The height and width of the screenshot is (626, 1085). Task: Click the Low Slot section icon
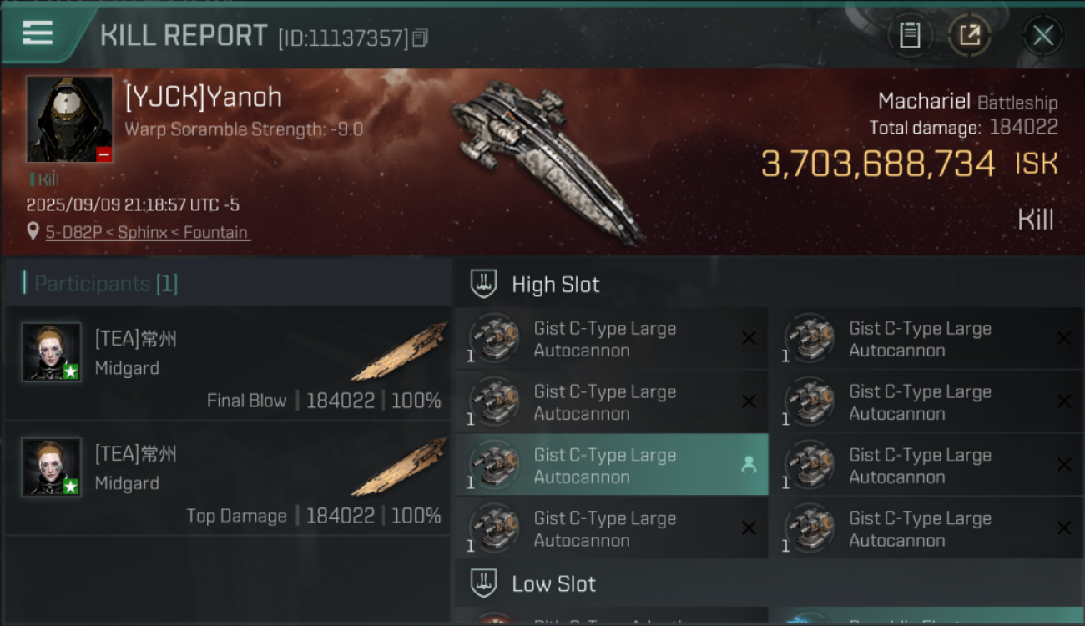pyautogui.click(x=484, y=583)
